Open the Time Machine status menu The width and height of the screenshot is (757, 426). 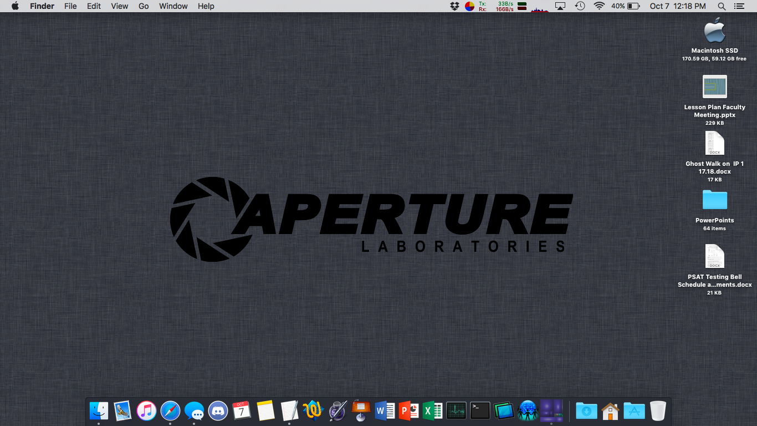pos(580,6)
